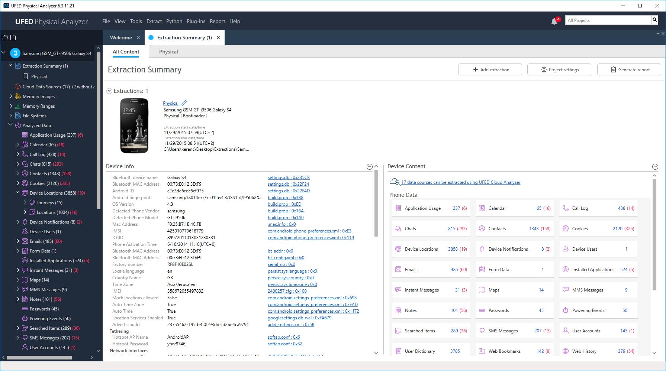
Task: Click the Cloud Data Sources icon
Action: [x=17, y=87]
